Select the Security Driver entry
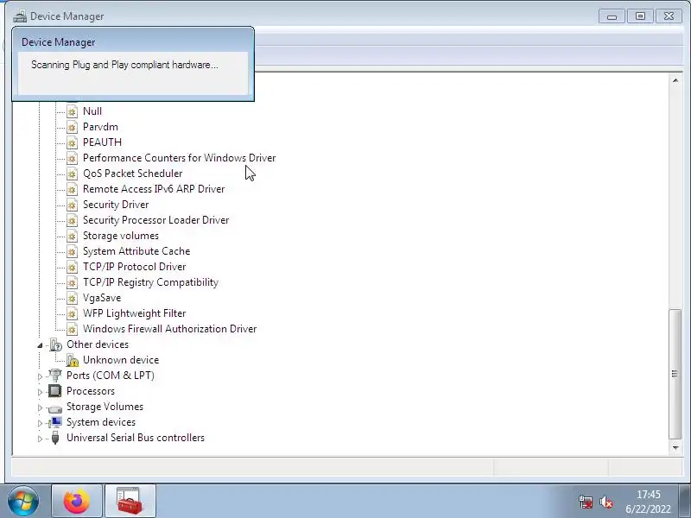Image resolution: width=691 pixels, height=518 pixels. click(x=116, y=205)
